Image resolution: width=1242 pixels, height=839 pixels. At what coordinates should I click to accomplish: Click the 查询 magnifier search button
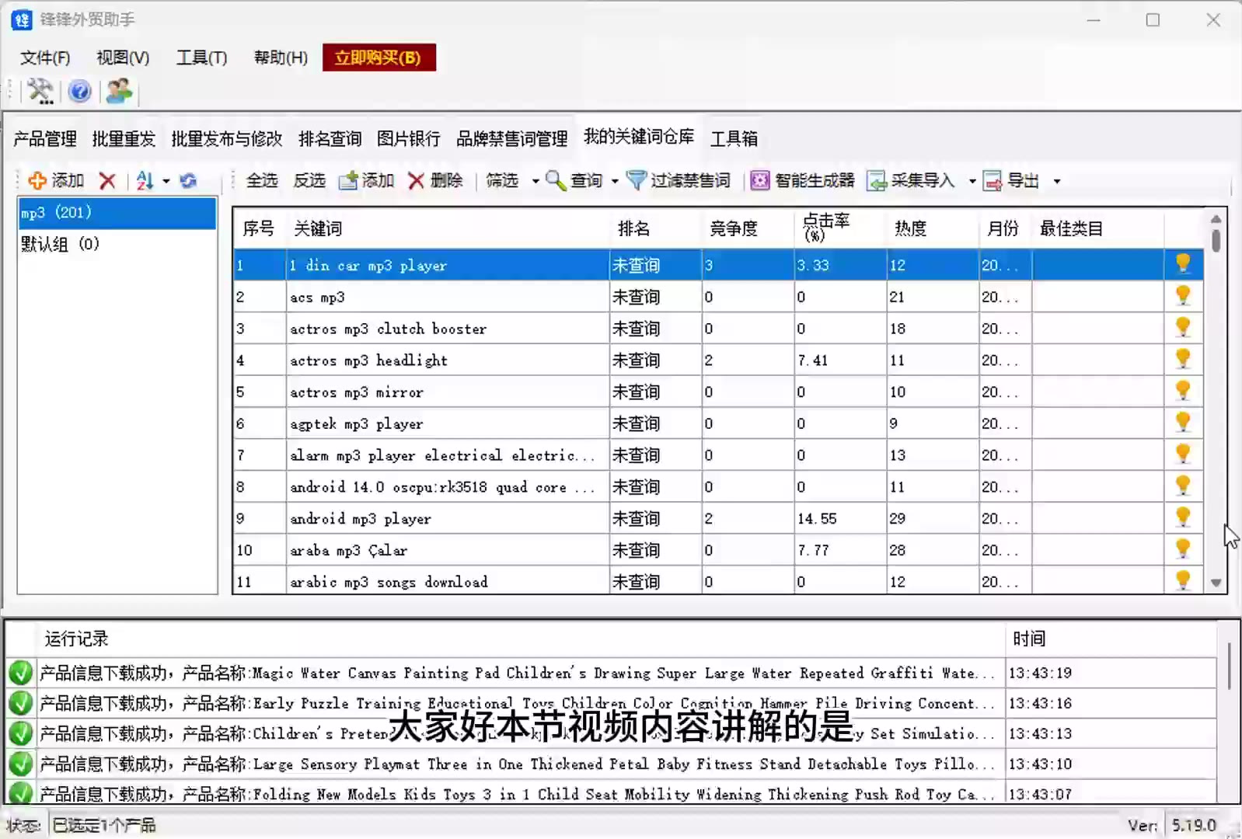(x=574, y=181)
